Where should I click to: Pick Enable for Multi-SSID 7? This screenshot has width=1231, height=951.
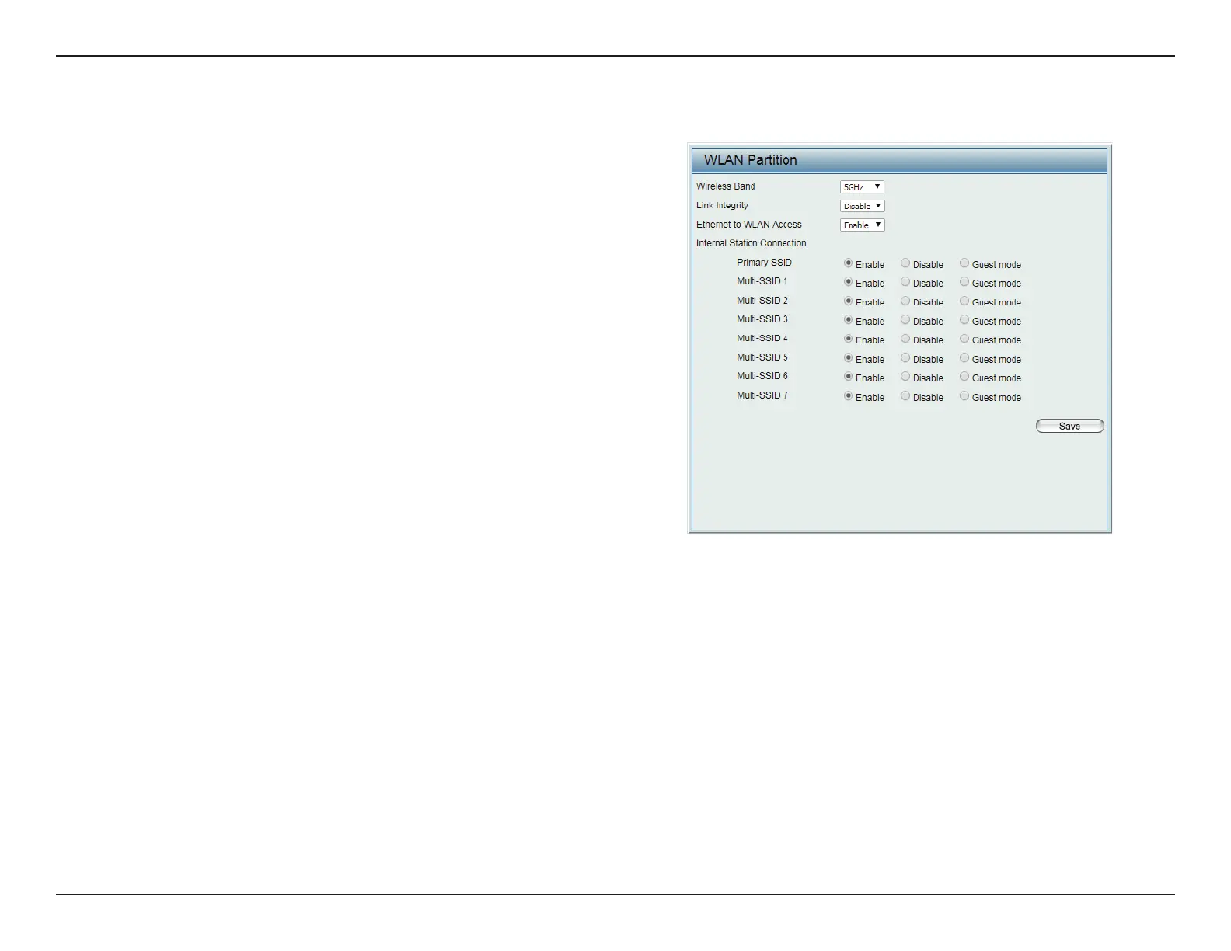[849, 396]
